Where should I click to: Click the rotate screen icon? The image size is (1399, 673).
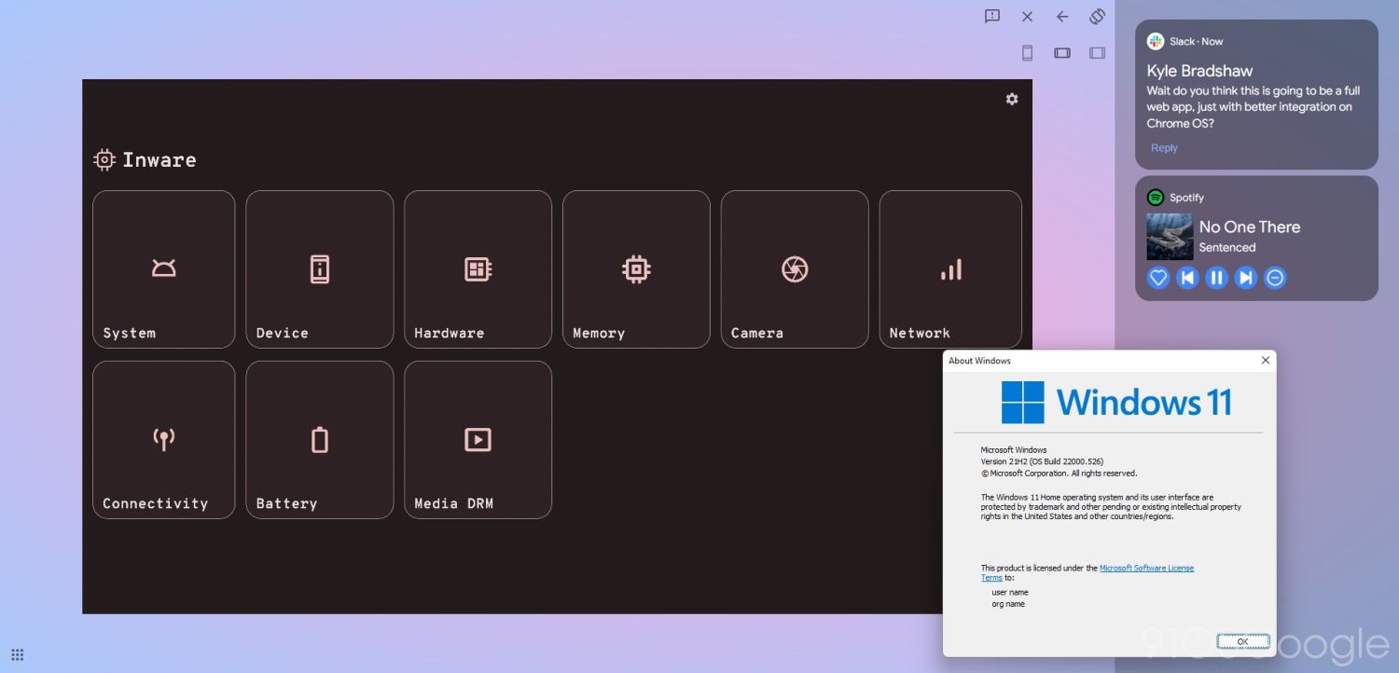click(1097, 17)
